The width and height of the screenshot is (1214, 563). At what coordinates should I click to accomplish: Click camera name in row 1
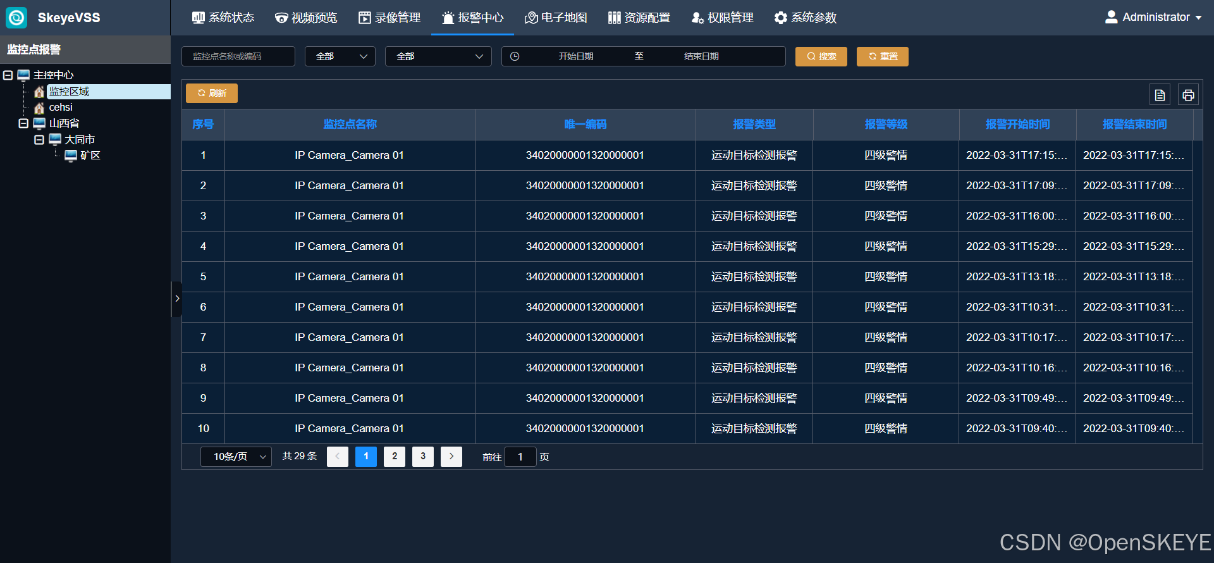point(349,155)
